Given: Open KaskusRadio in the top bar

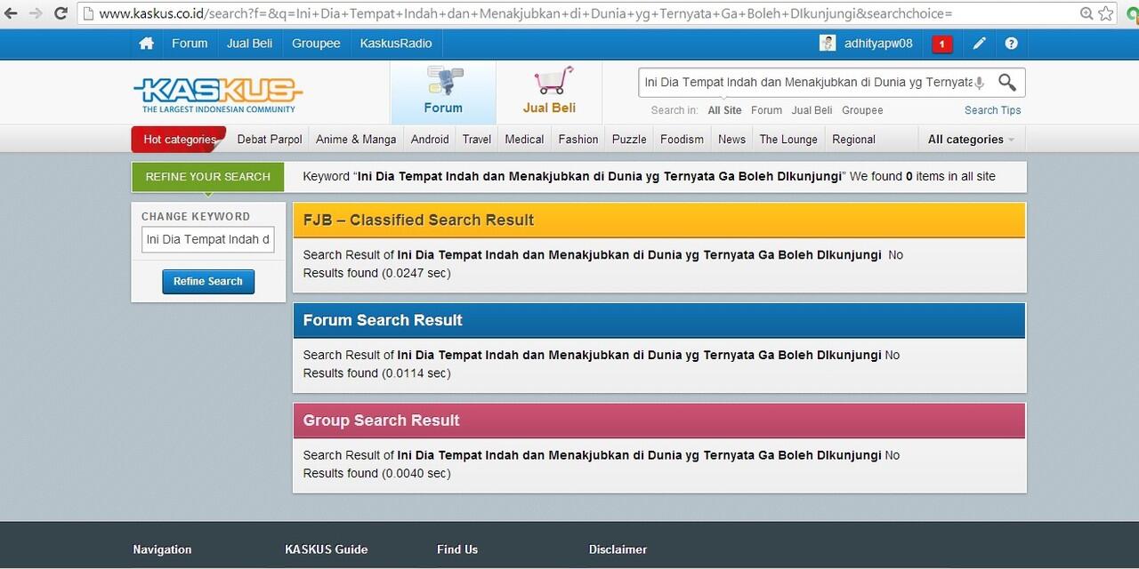Looking at the screenshot, I should click(396, 44).
